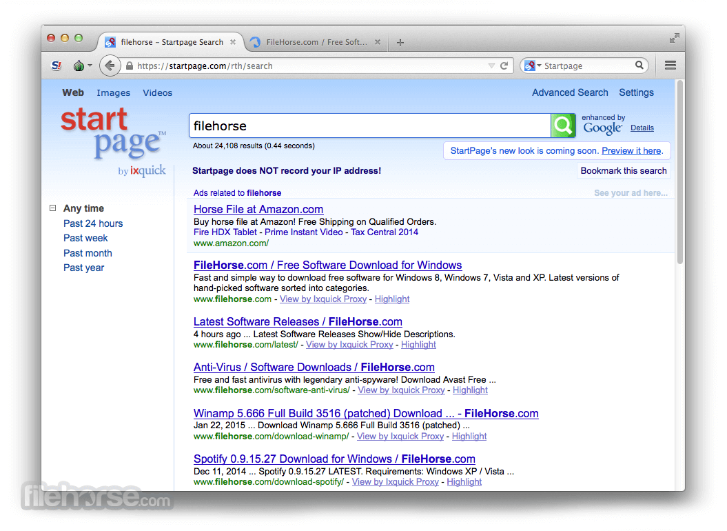
Task: Open the Fire HDX Tablet ad link
Action: [225, 232]
